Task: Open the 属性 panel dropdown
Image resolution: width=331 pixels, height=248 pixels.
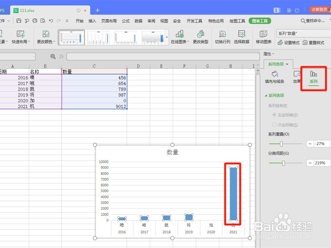Action: pyautogui.click(x=269, y=54)
